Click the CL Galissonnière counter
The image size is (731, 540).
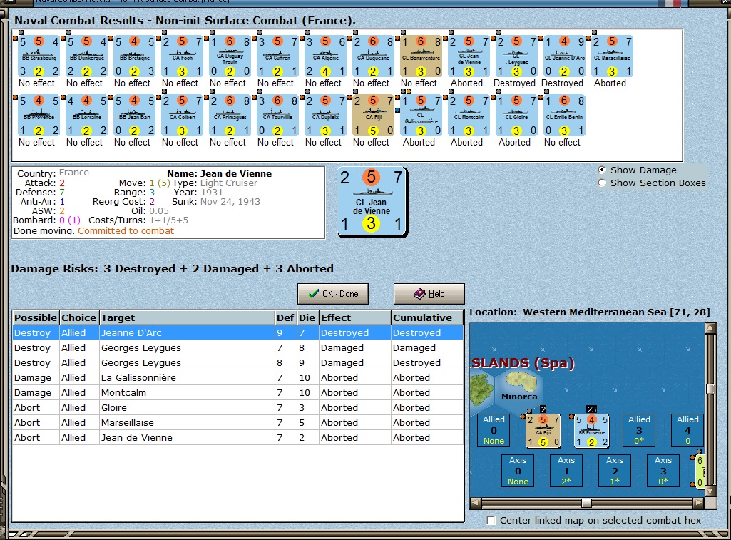[421, 116]
